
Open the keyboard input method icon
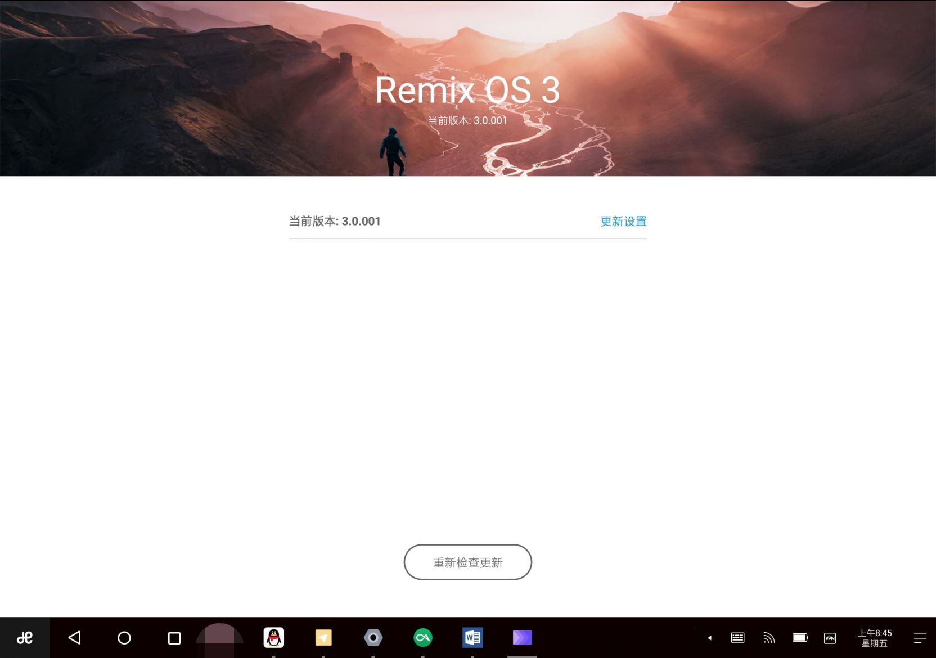point(738,638)
